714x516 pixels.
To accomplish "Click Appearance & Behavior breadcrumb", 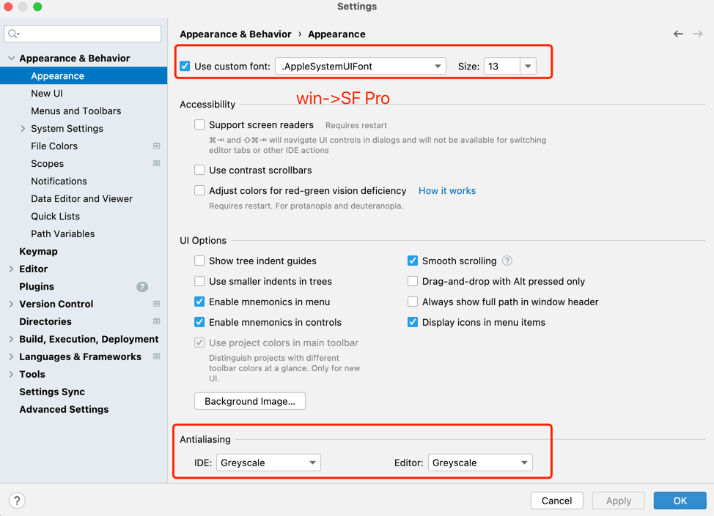I will click(x=235, y=34).
